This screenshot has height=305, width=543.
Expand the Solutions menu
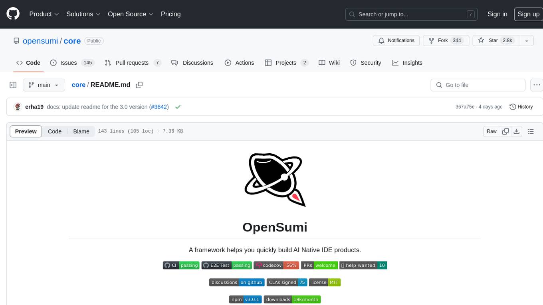click(83, 14)
